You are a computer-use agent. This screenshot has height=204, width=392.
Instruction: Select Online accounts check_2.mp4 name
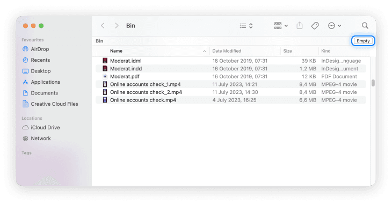(146, 92)
